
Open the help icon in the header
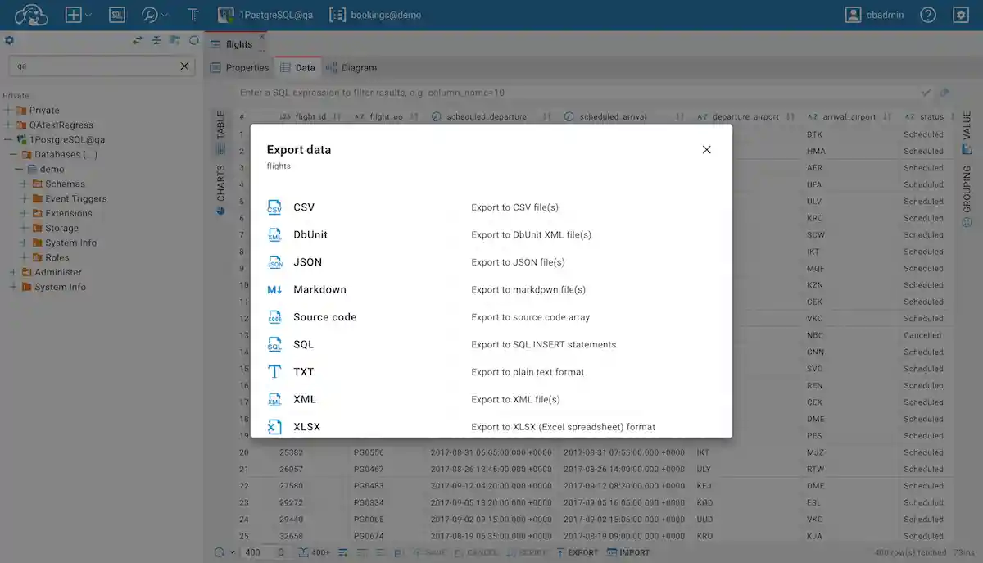[x=927, y=15]
